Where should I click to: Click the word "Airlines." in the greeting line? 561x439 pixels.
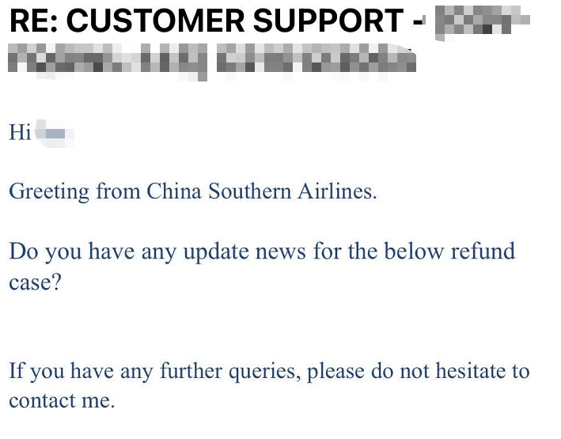337,191
